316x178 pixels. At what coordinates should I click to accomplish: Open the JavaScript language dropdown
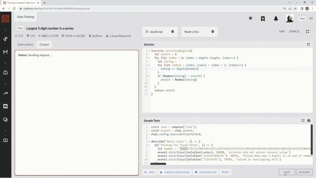tap(160, 32)
